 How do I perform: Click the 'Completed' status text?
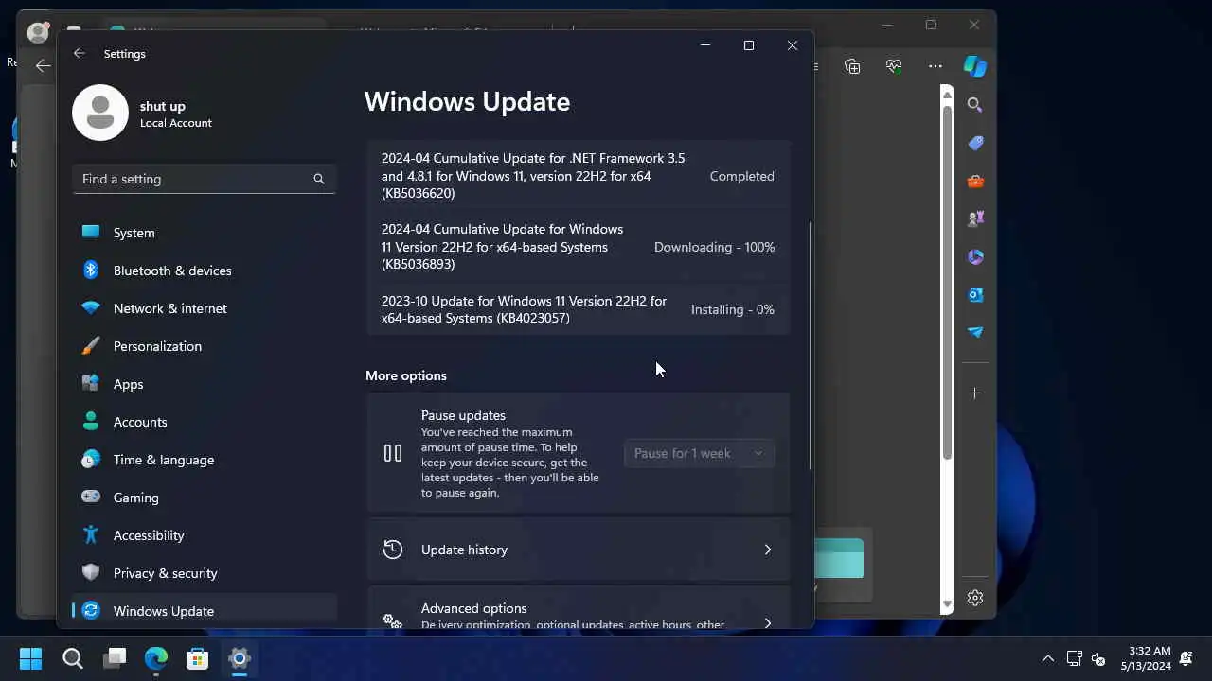point(742,176)
